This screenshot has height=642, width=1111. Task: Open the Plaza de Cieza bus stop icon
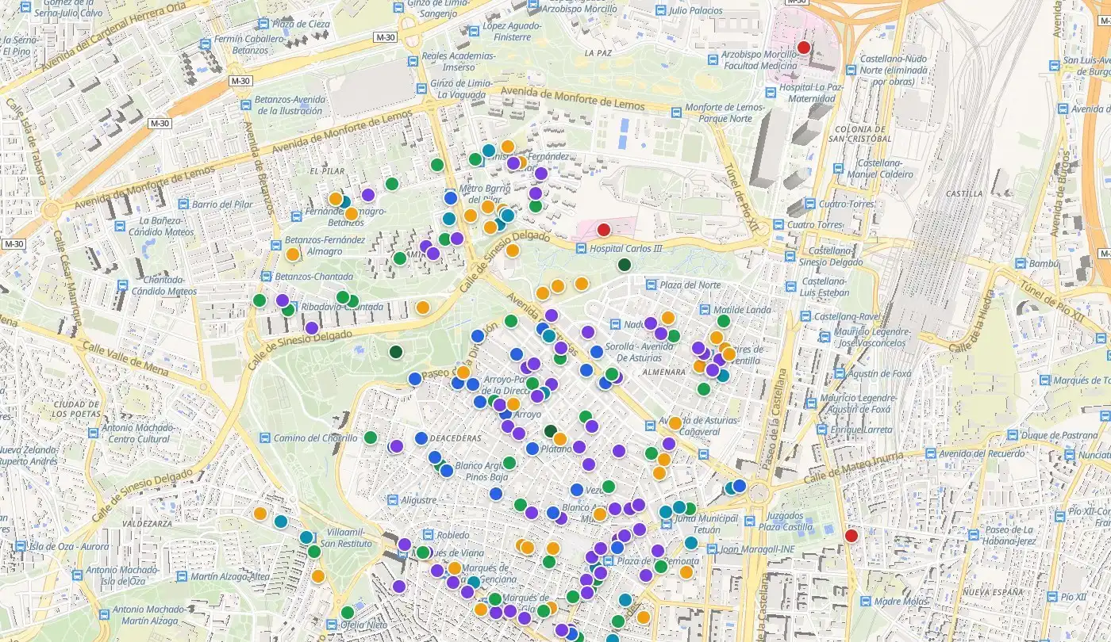pyautogui.click(x=266, y=24)
